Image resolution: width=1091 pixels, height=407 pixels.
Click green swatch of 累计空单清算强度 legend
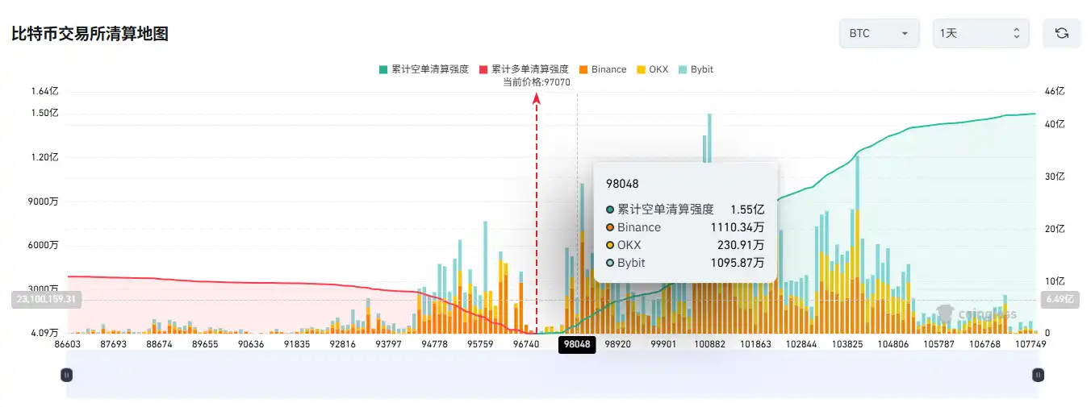pos(383,69)
